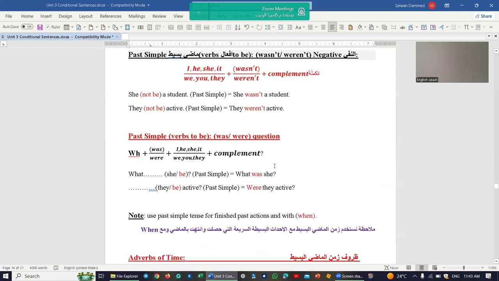Click the 4008 words count
This screenshot has height=281, width=499.
tap(39, 268)
